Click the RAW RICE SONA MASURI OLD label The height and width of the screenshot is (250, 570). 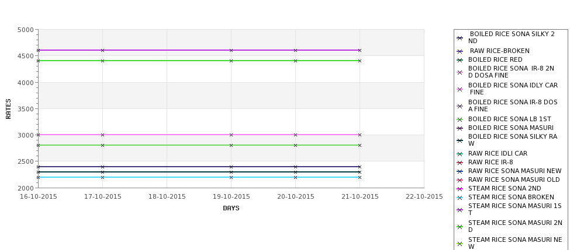[x=514, y=179]
